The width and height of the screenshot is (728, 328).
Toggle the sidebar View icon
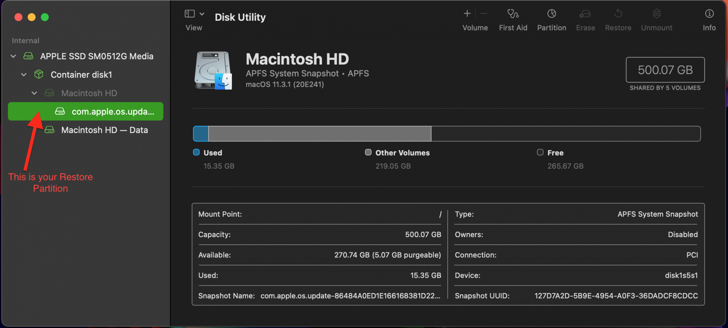click(x=190, y=14)
